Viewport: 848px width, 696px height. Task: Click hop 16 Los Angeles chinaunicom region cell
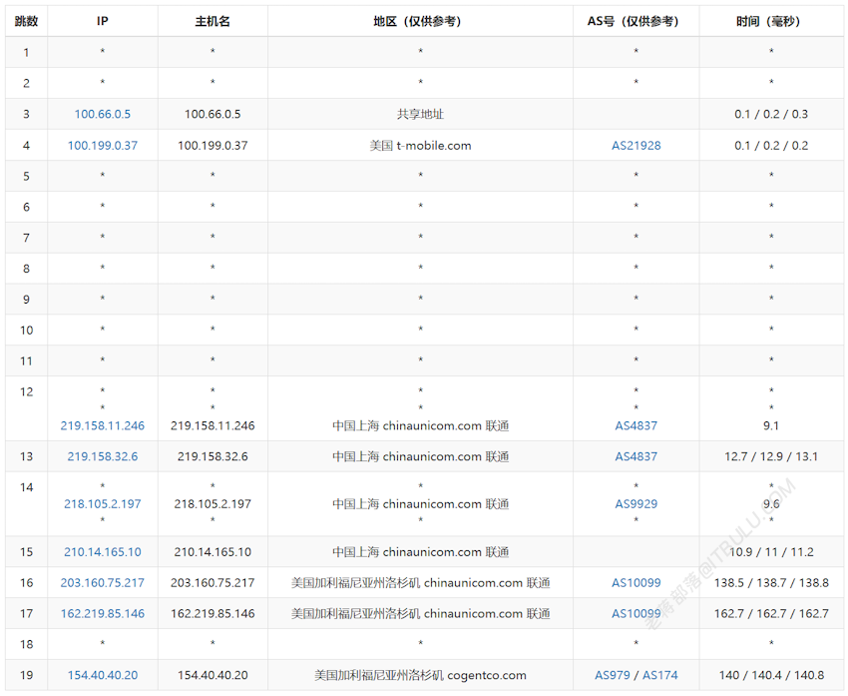[x=420, y=583]
